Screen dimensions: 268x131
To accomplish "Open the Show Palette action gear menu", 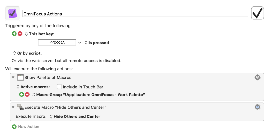I will coord(258,77).
